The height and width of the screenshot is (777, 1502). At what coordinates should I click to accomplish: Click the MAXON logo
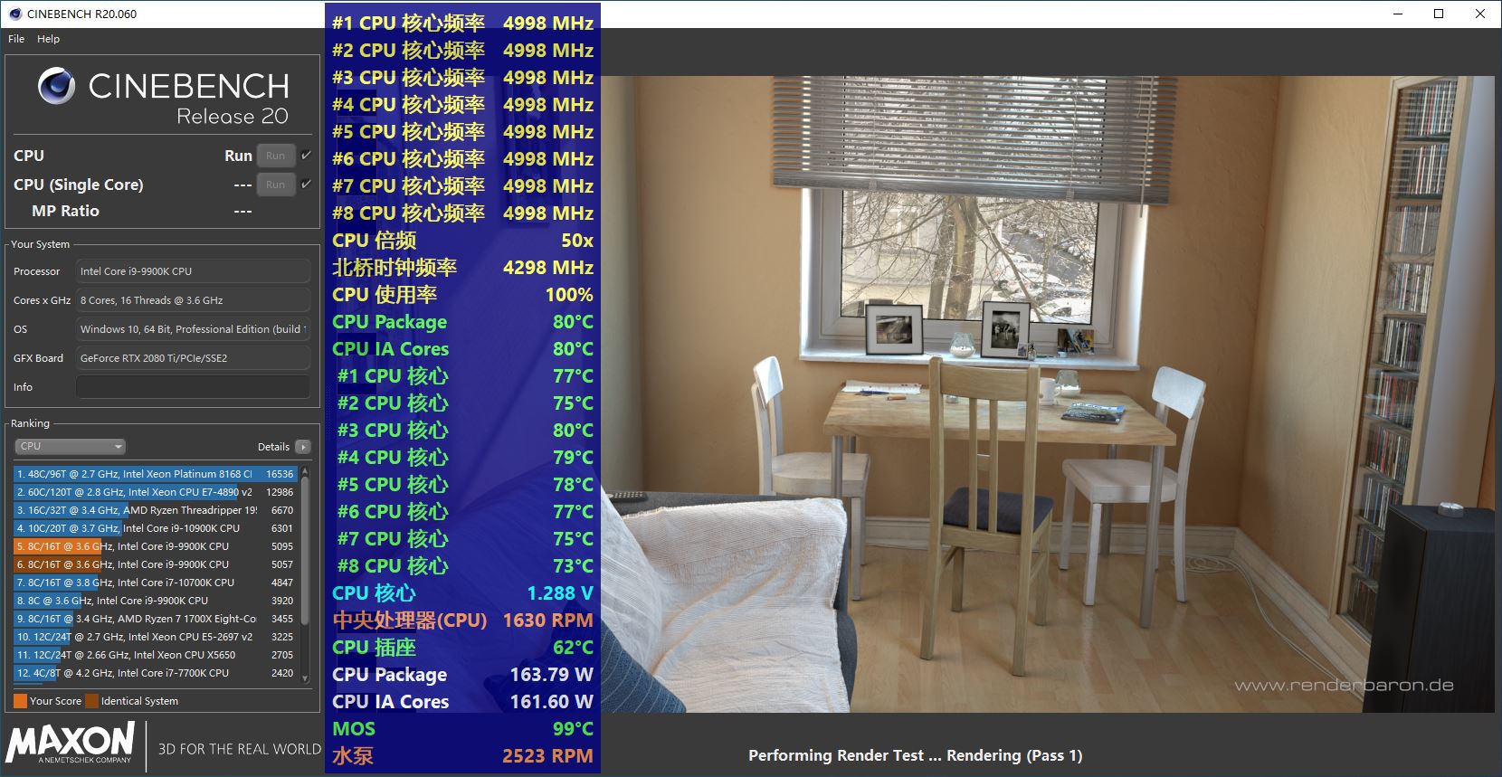[x=71, y=743]
